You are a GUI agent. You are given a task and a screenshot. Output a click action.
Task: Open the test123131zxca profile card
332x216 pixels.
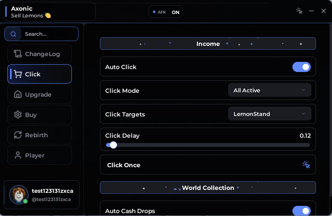(41, 195)
